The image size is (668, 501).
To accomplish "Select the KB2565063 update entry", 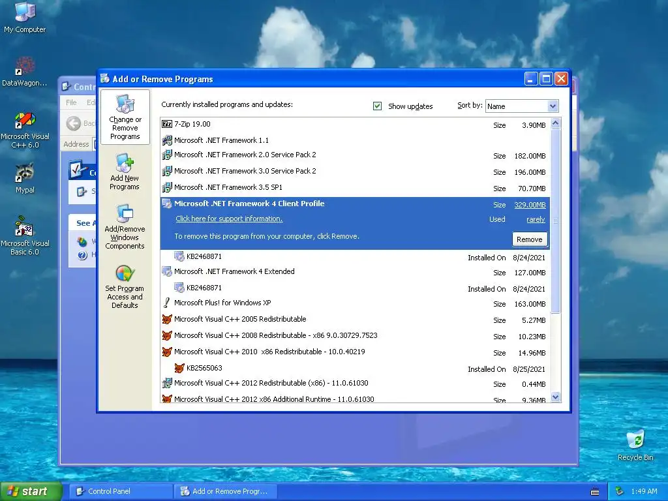I will 356,369.
